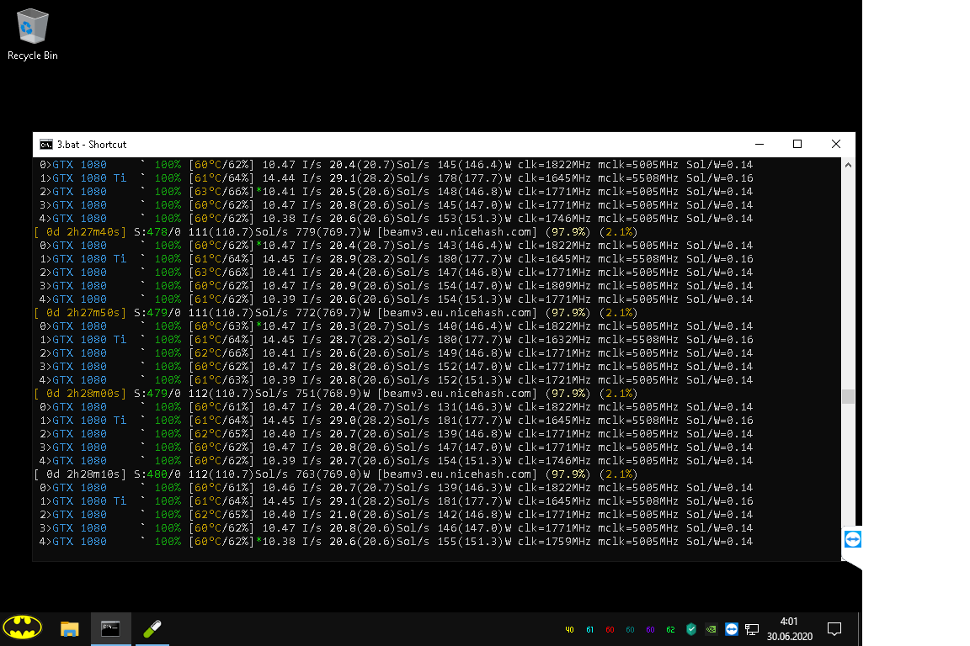This screenshot has height=646, width=970.
Task: Click the 0d 2h28m10s summary line
Action: 336,474
